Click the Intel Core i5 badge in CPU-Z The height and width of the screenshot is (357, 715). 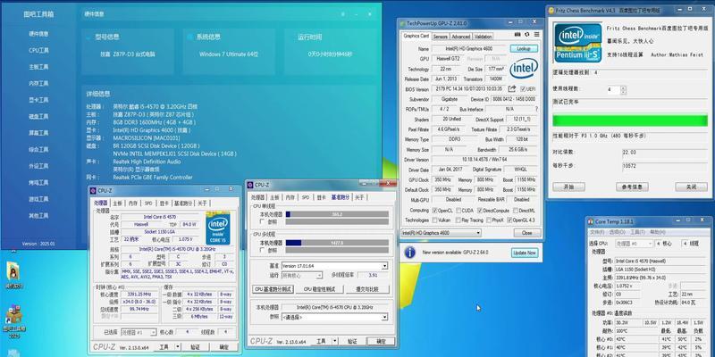point(218,228)
